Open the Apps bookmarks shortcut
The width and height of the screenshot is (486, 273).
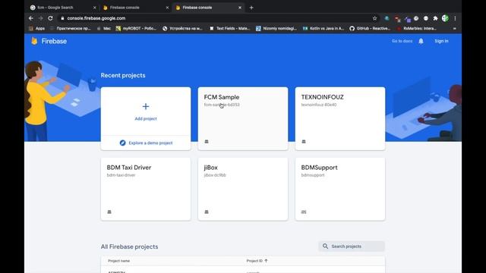[x=37, y=29]
